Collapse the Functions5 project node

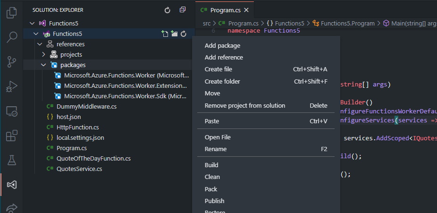(36, 34)
